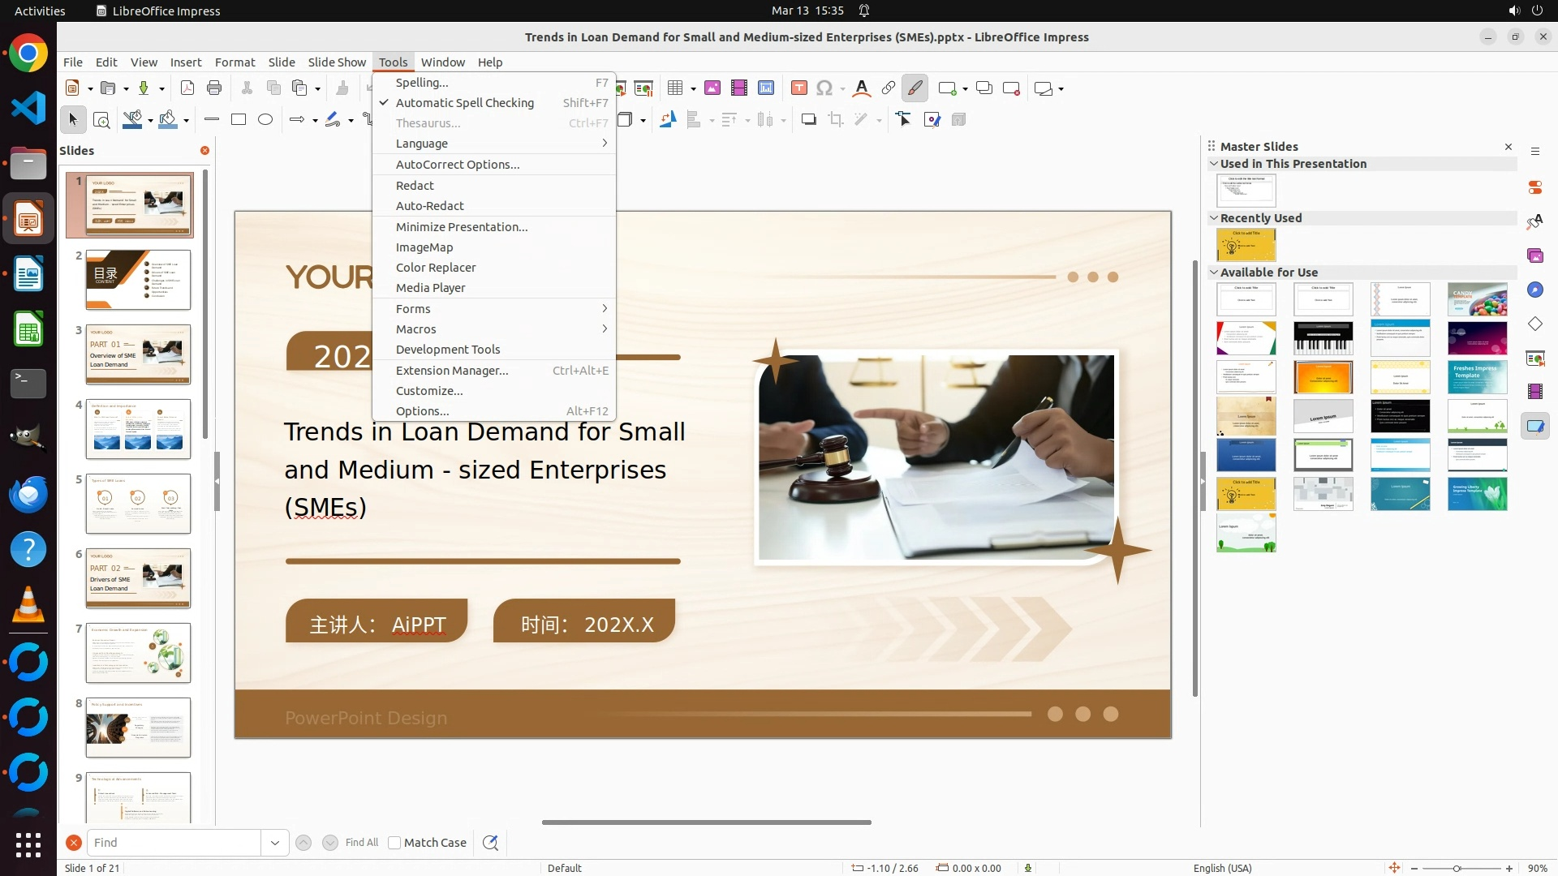Click the Delete Slide icon
The height and width of the screenshot is (876, 1558).
pyautogui.click(x=1011, y=88)
